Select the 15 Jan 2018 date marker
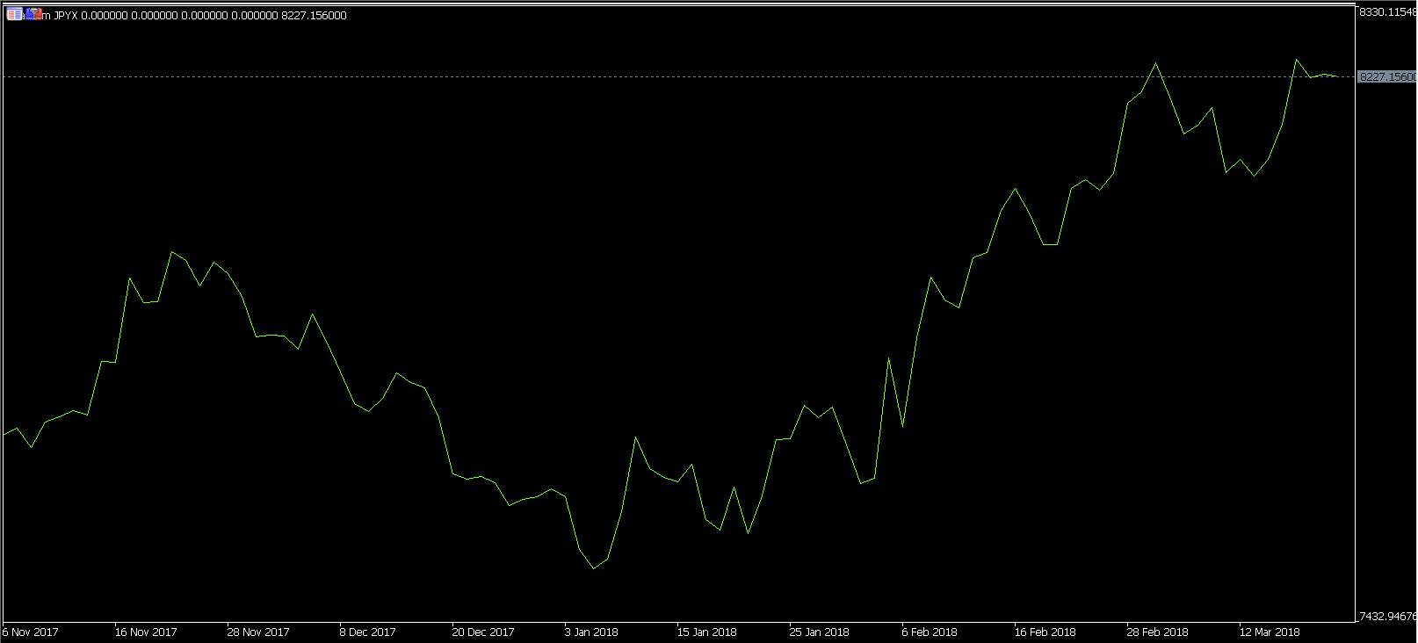Viewport: 1418px width, 643px height. [x=707, y=632]
